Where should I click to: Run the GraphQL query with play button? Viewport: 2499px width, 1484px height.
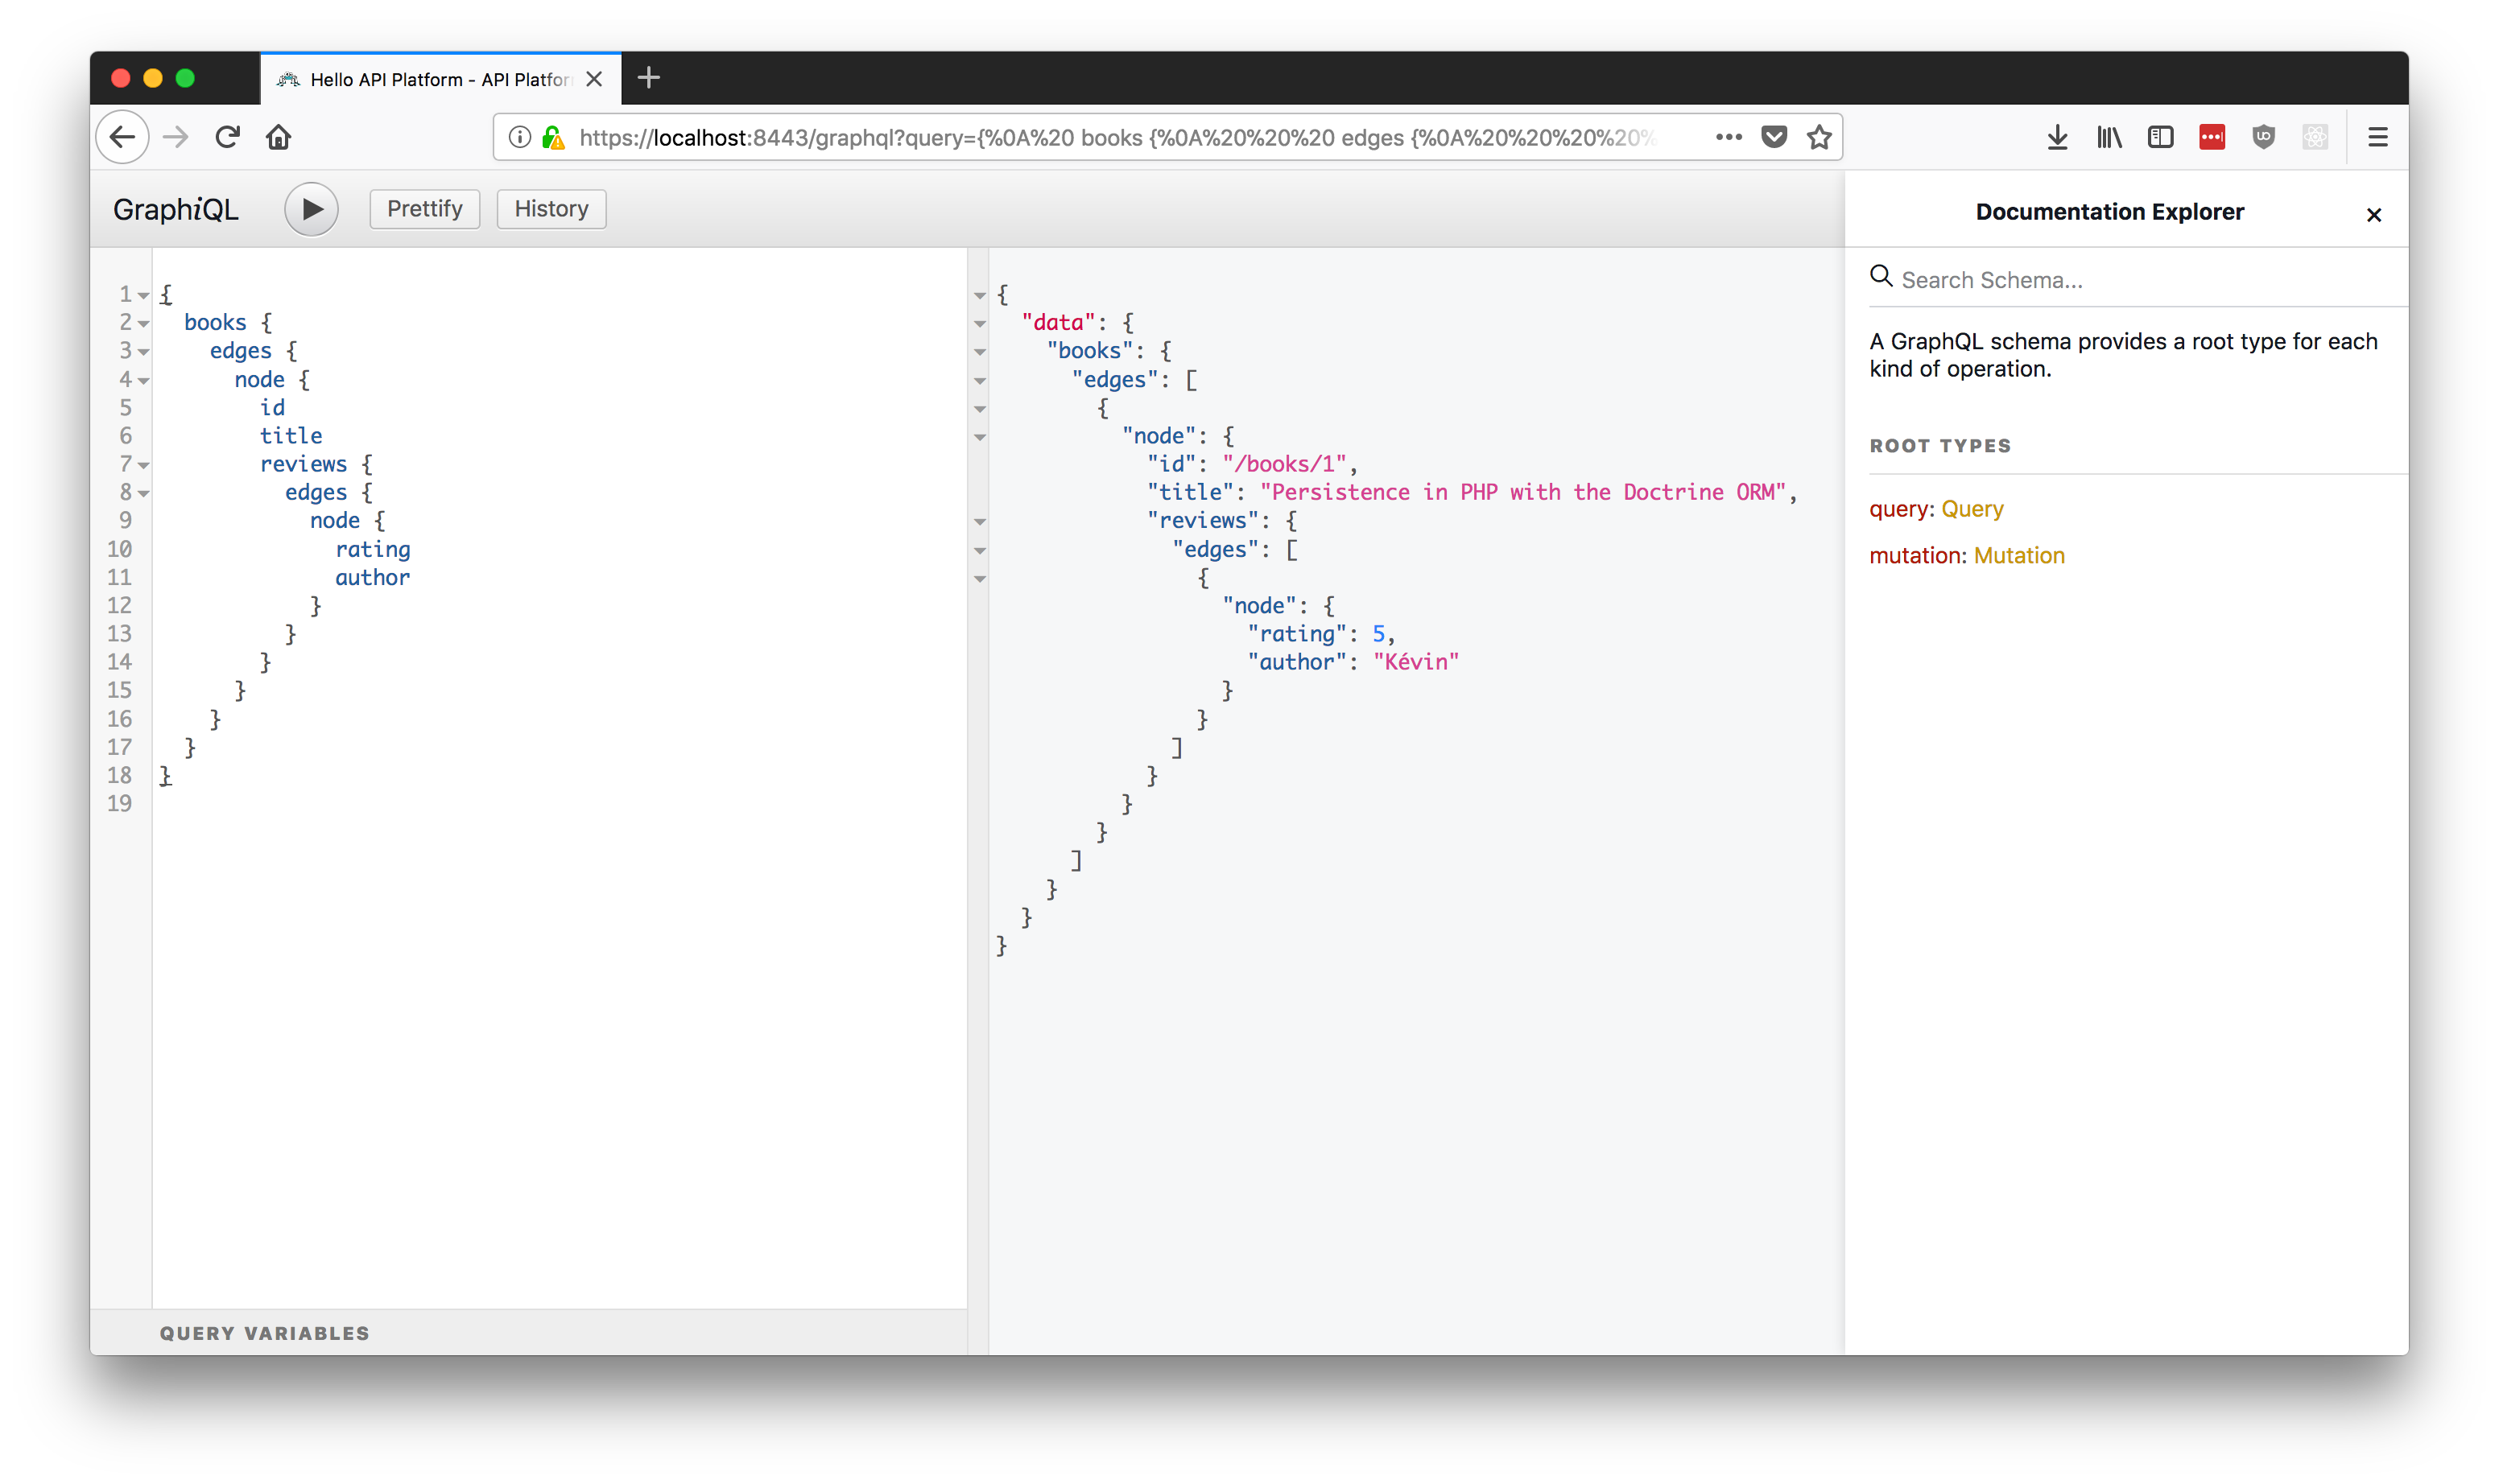[311, 209]
